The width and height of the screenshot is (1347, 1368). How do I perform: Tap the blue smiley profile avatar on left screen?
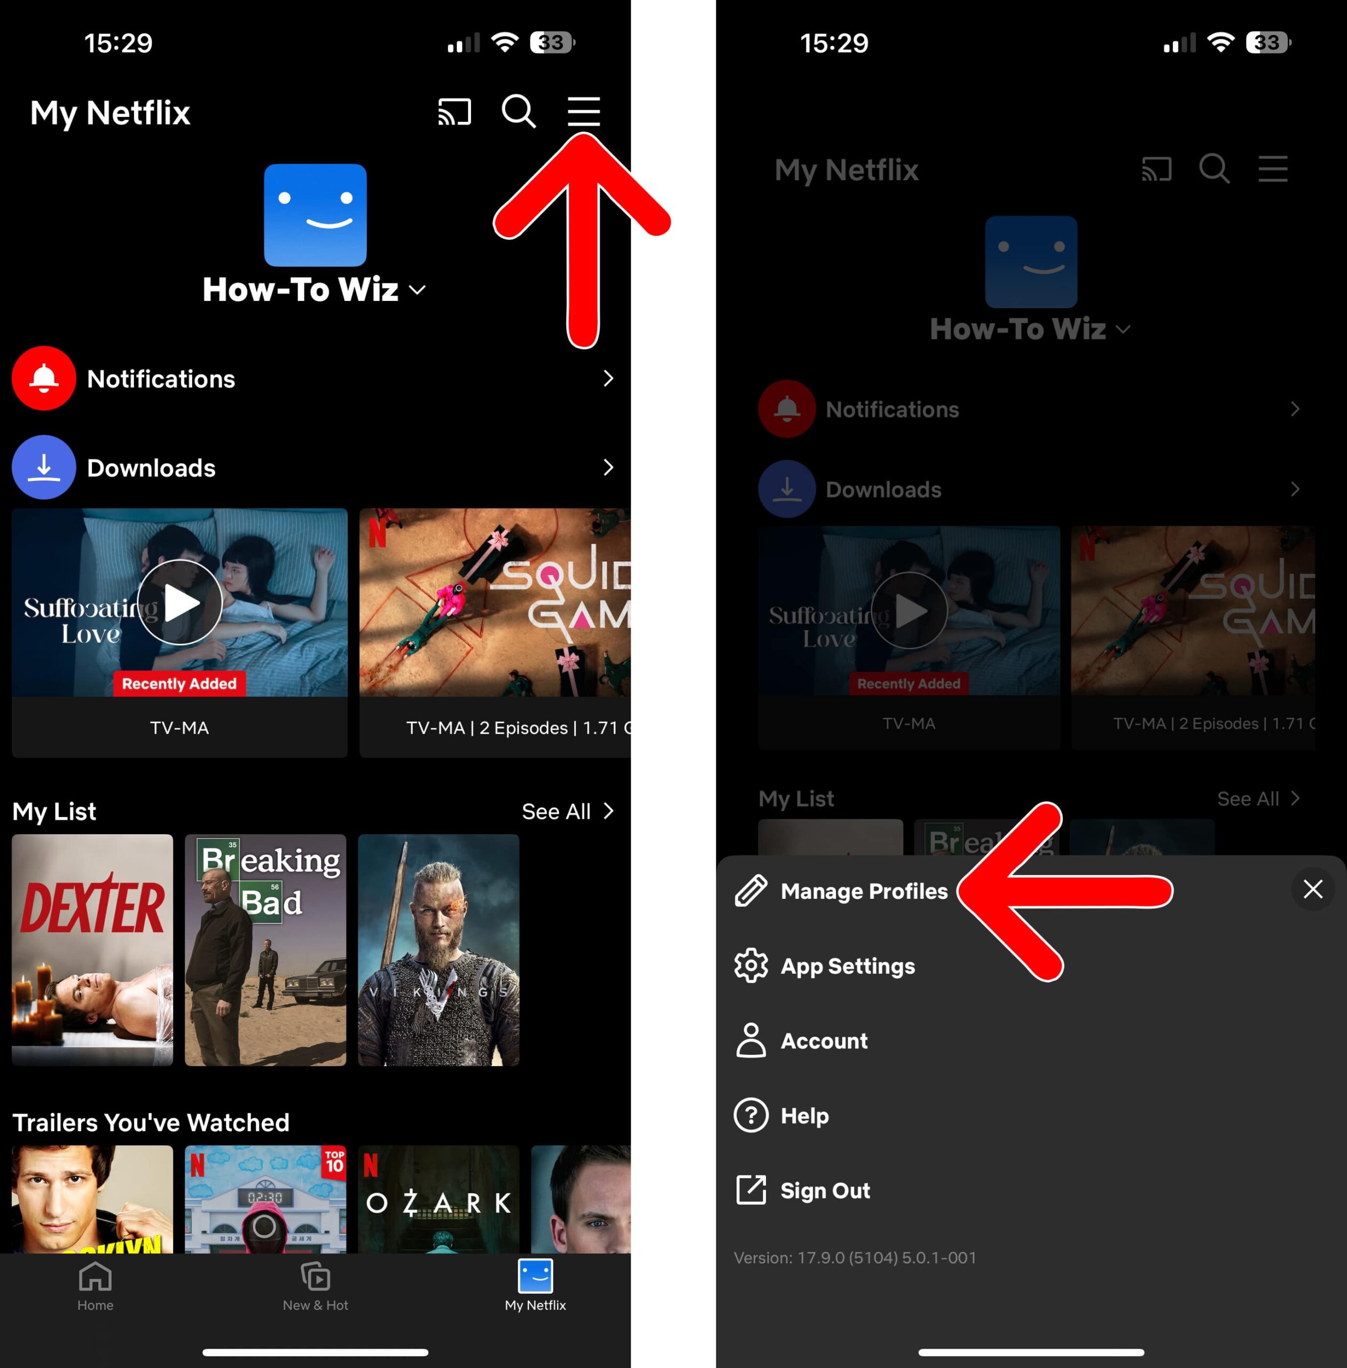tap(316, 215)
